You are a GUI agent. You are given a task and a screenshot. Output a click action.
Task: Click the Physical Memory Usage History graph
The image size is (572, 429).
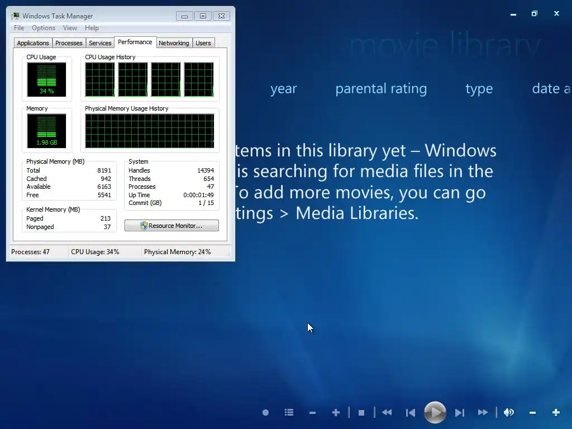pos(150,131)
